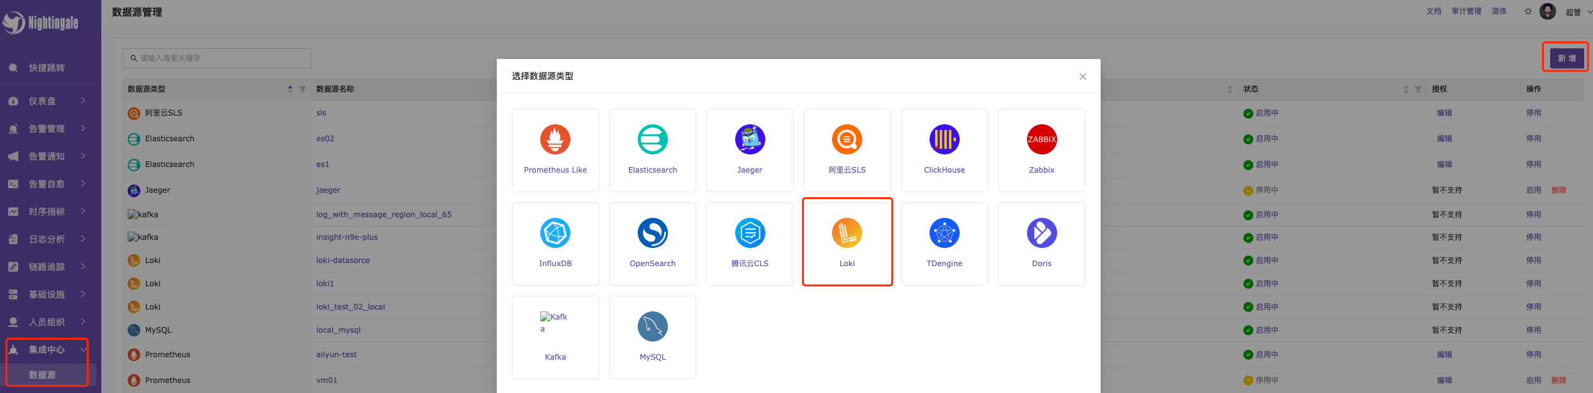Click the datasource search keyword field
This screenshot has height=393, width=1593.
click(x=217, y=58)
